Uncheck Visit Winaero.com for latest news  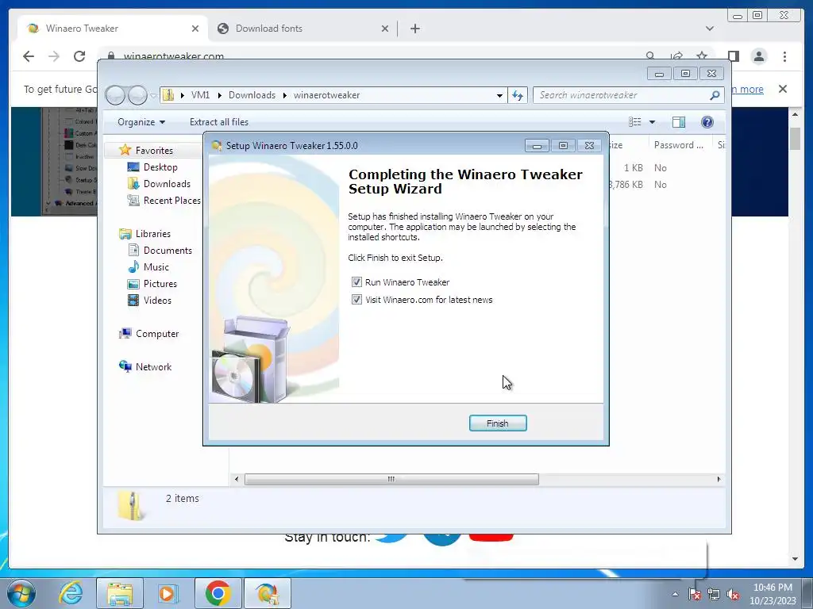pos(356,300)
